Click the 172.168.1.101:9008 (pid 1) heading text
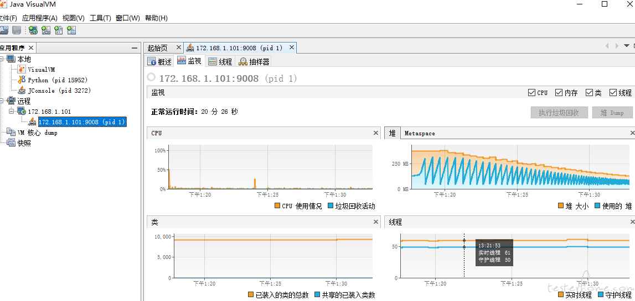635x301 pixels. (228, 78)
